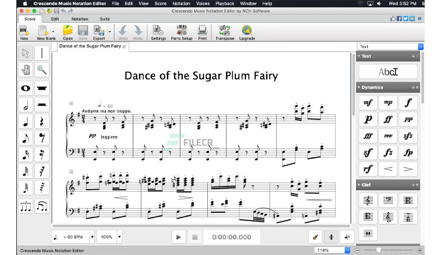Toggle the metronome button
Image resolution: width=441 pixels, height=255 pixels.
tap(331, 237)
